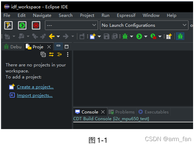
Task: Click the Last Edit Location icon
Action: 35,36
